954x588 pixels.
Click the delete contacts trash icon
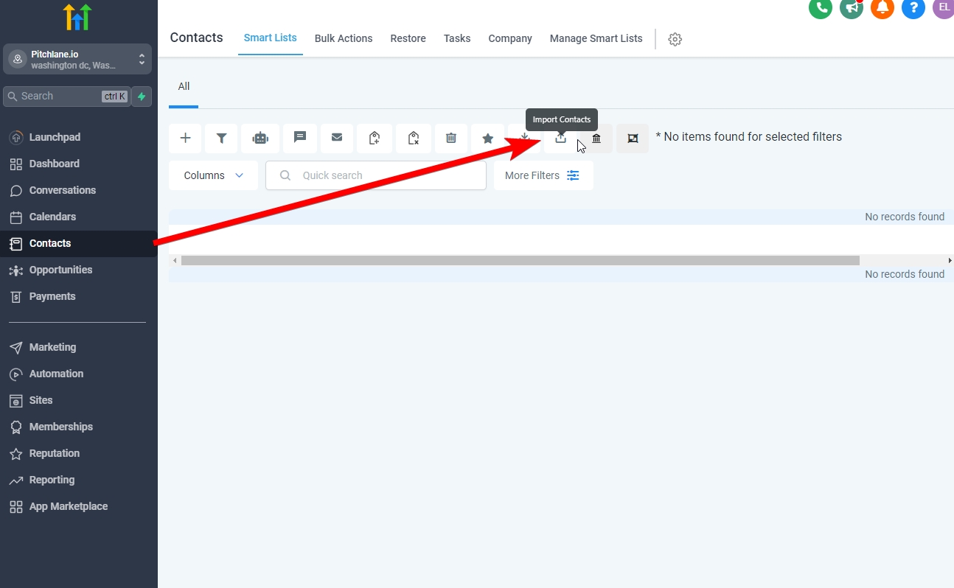(451, 139)
